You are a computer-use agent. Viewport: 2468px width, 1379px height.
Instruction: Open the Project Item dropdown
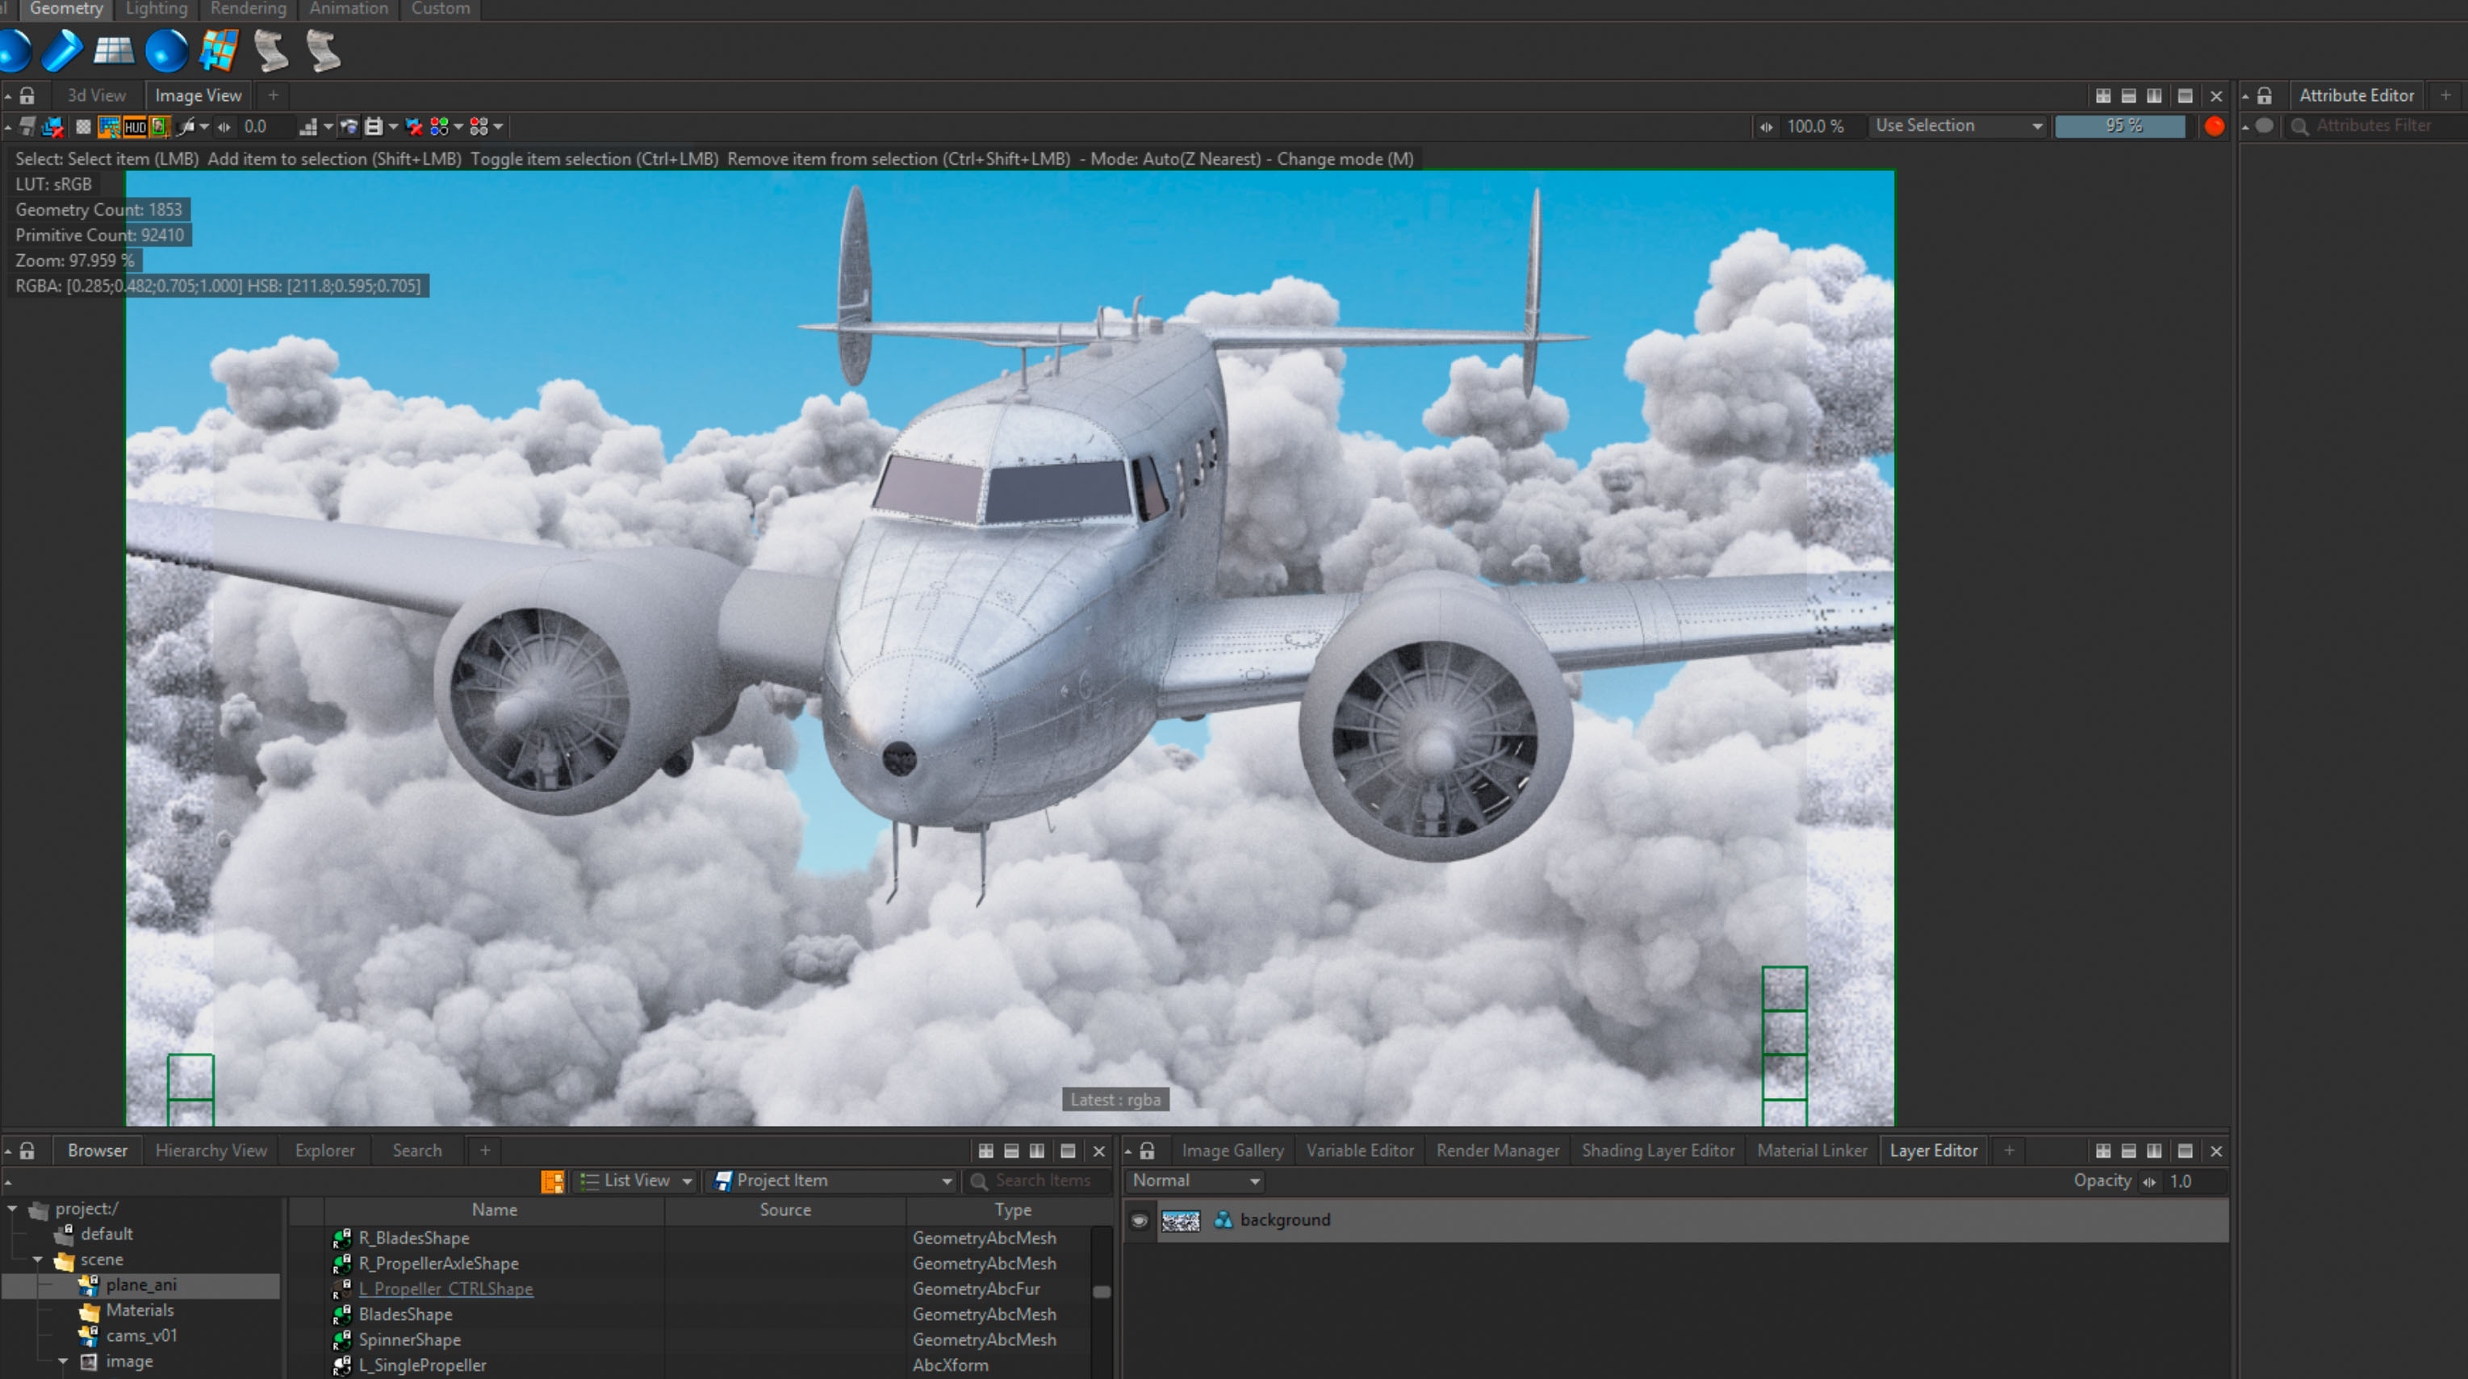(x=833, y=1181)
